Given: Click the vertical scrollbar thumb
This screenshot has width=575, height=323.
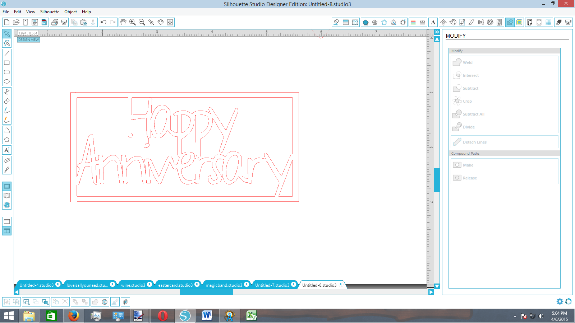Looking at the screenshot, I should pos(437,180).
